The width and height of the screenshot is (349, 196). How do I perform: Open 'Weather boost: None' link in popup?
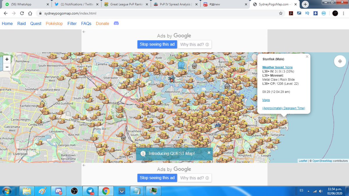[277, 67]
